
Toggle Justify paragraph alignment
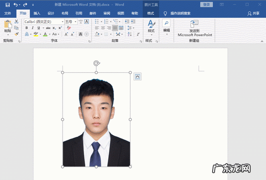(115, 28)
